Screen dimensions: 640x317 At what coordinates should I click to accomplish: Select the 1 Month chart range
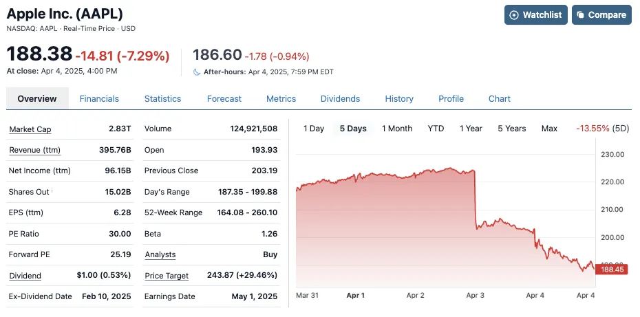397,129
